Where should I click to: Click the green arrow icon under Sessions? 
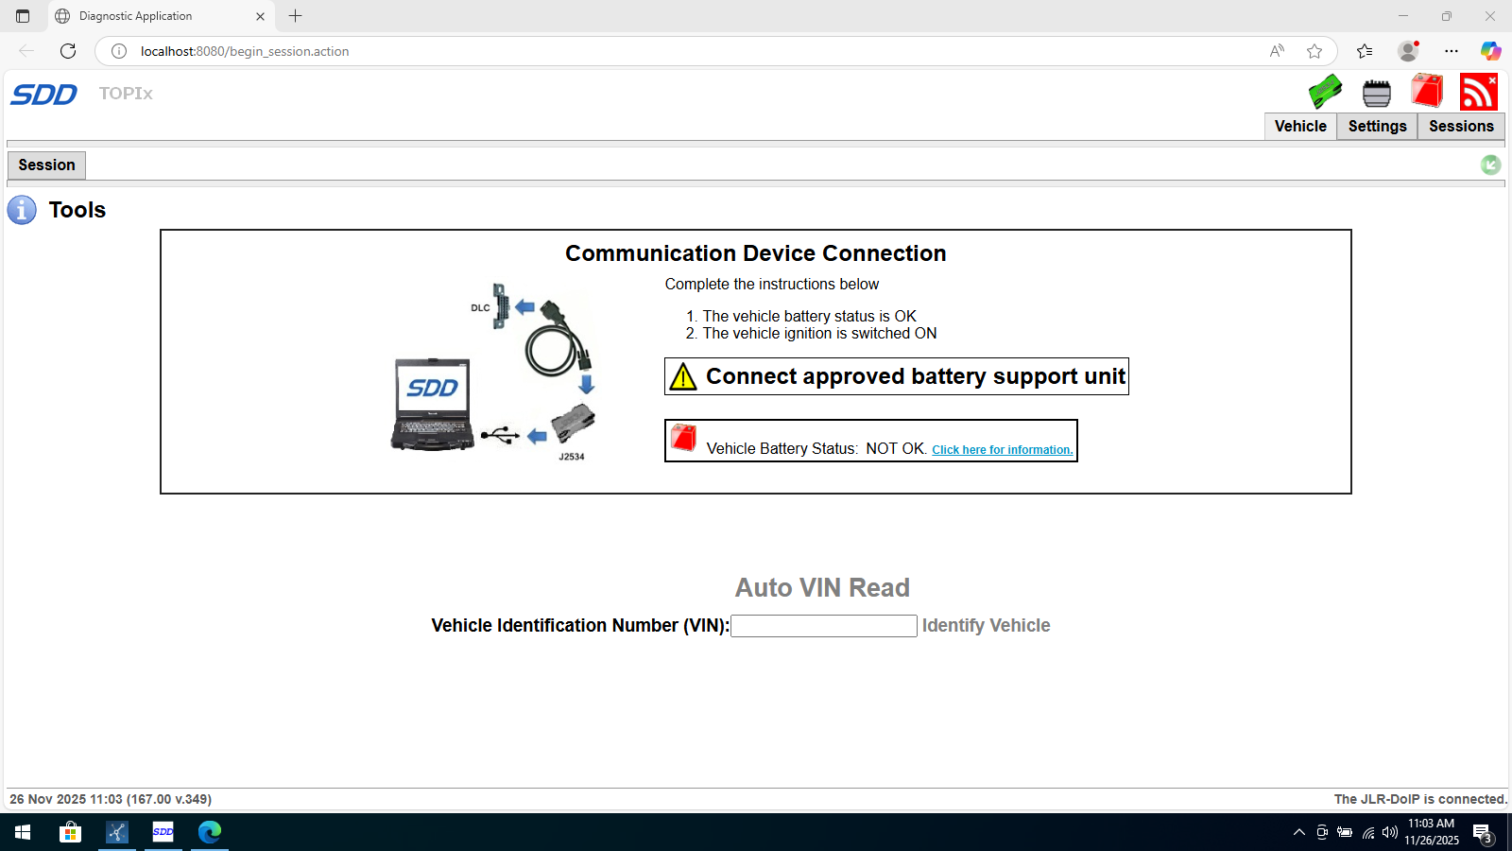1490,165
